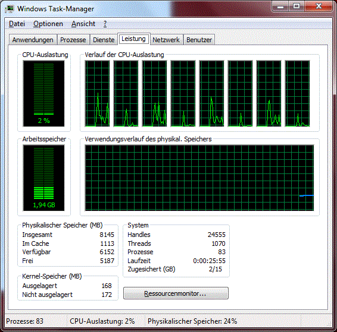Open the Ansicht menu
This screenshot has width=337, height=332.
[83, 24]
